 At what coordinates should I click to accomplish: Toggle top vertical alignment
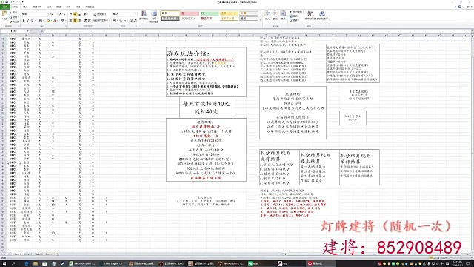point(71,14)
